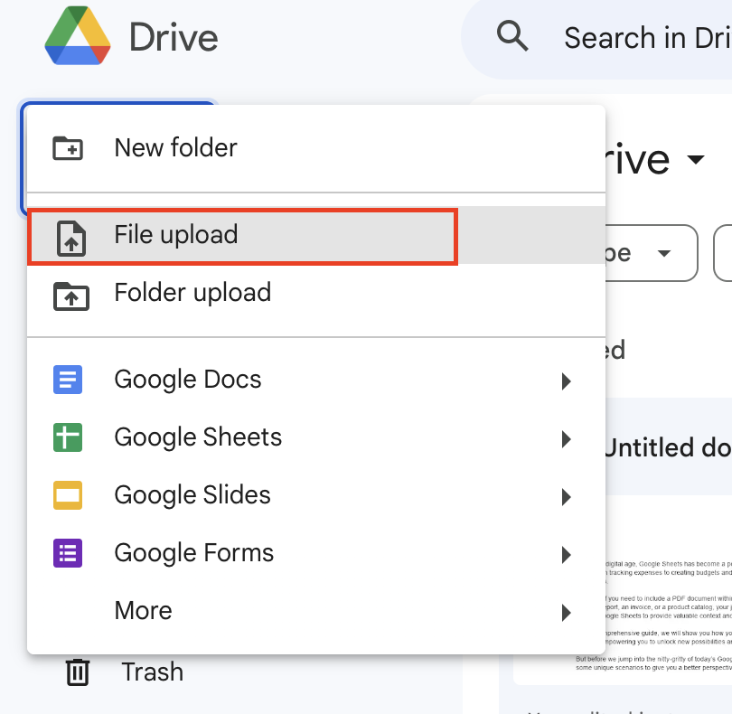Click the File upload page icon

(x=71, y=239)
